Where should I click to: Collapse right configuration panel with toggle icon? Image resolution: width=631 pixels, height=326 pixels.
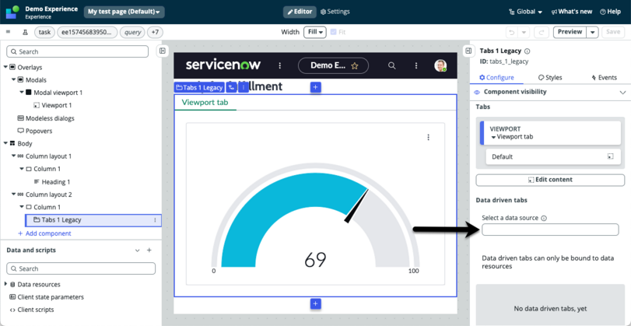coord(468,51)
